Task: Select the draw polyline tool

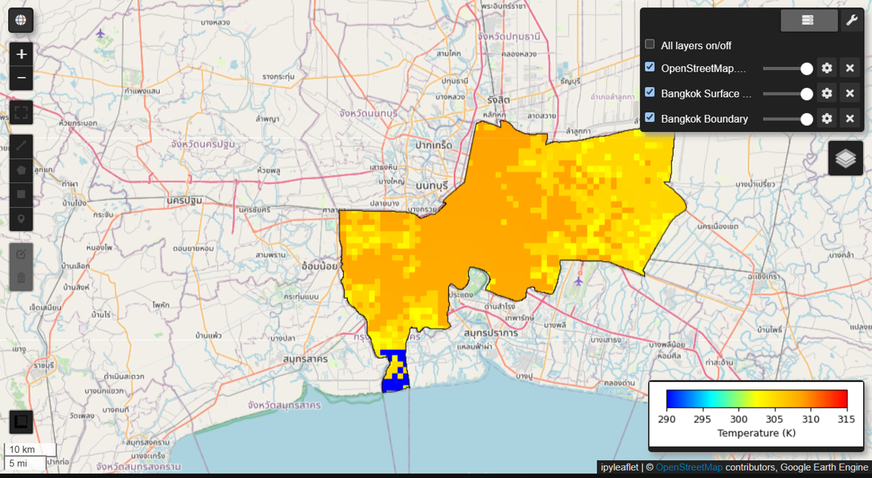Action: point(21,146)
